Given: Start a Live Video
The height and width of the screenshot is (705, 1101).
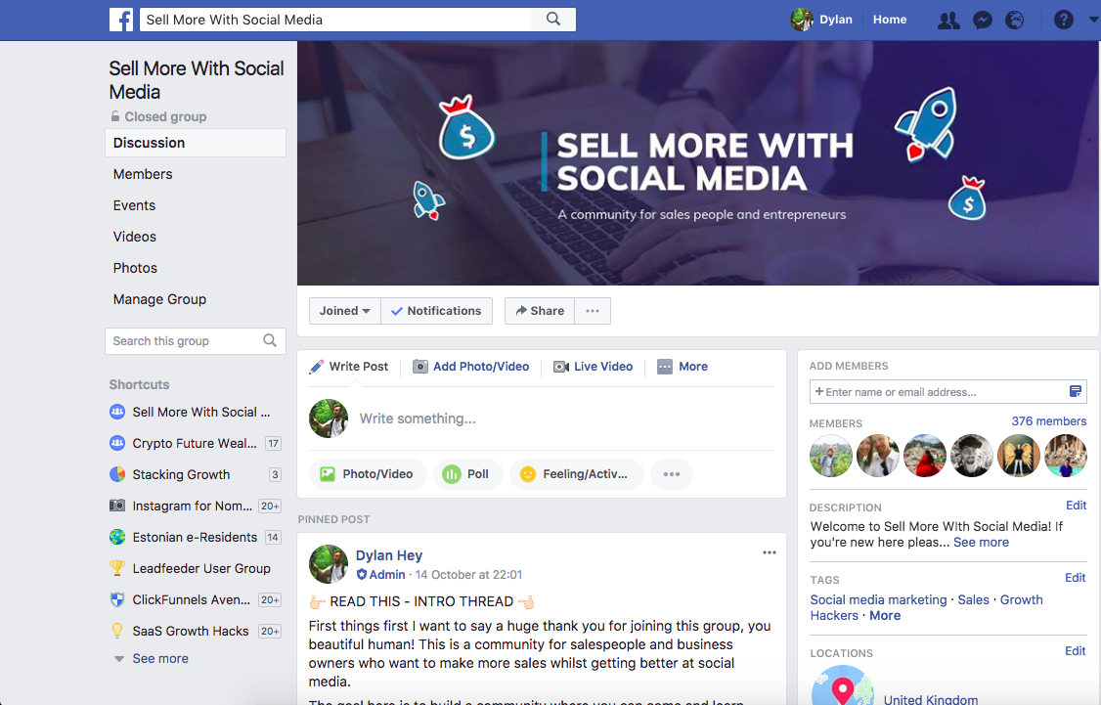Looking at the screenshot, I should [x=594, y=367].
